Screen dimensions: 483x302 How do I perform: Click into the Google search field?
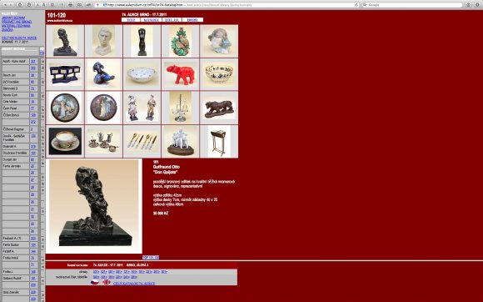tap(413, 5)
